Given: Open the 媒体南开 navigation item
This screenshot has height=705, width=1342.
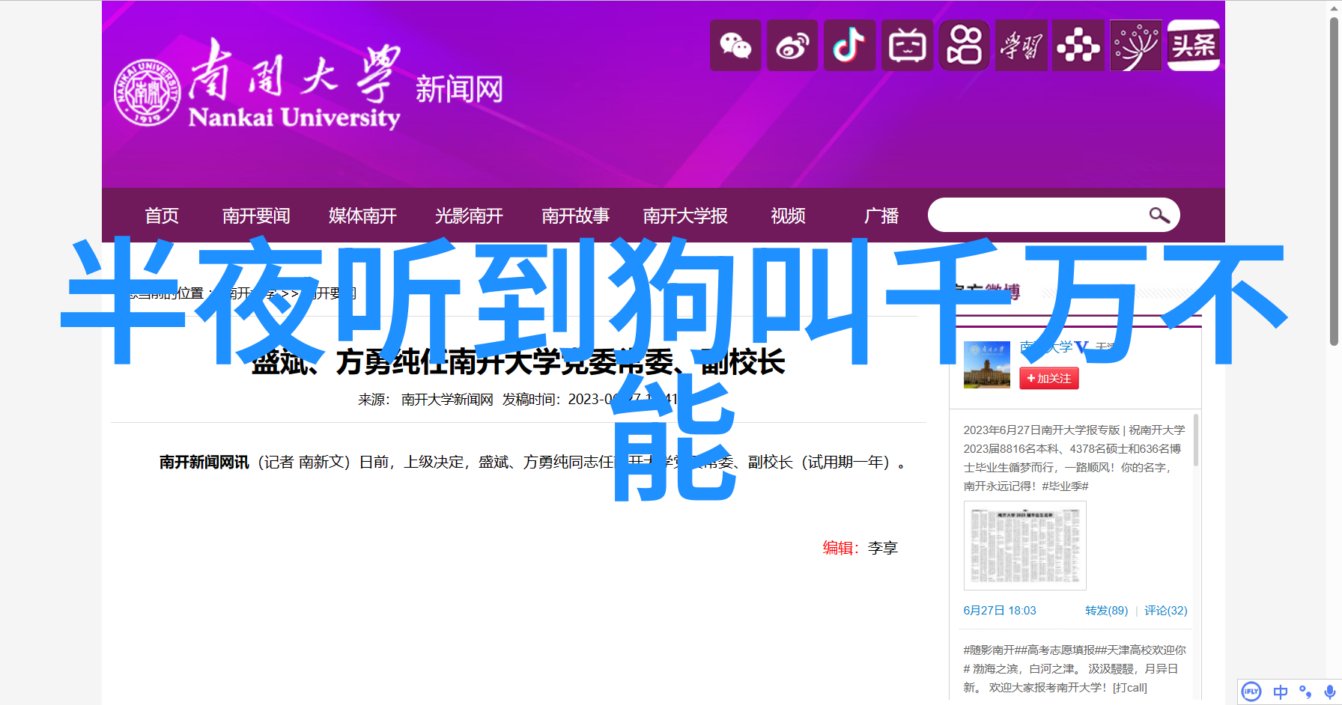Looking at the screenshot, I should pyautogui.click(x=362, y=216).
